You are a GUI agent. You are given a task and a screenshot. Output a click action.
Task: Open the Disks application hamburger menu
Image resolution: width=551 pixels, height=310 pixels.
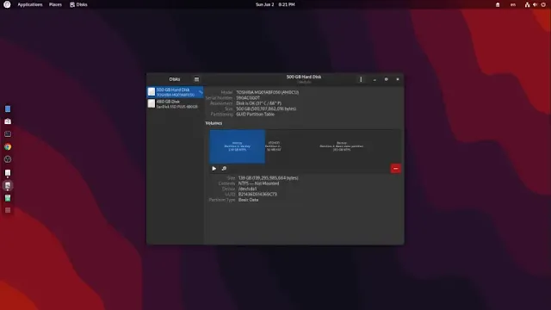pyautogui.click(x=196, y=79)
